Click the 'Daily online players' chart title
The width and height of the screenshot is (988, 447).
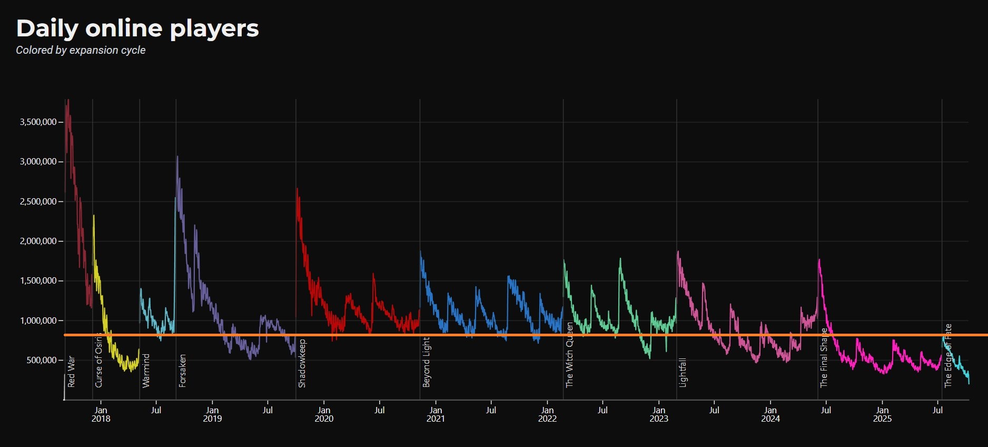click(137, 28)
